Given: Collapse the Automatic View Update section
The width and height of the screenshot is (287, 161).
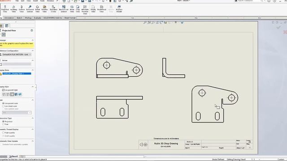Looking at the screenshot, I should [x=33, y=141].
